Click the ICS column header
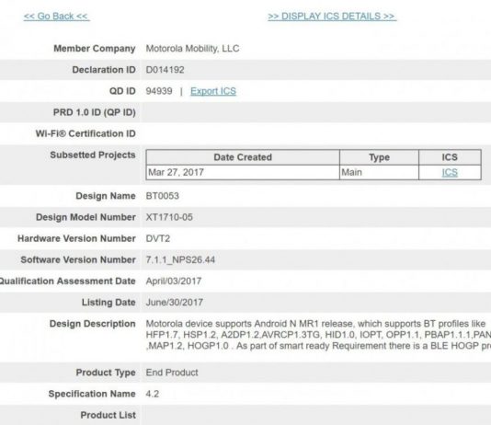491x425 pixels. (x=450, y=157)
